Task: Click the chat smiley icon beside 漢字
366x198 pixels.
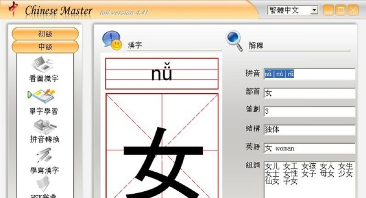Action: (x=112, y=40)
